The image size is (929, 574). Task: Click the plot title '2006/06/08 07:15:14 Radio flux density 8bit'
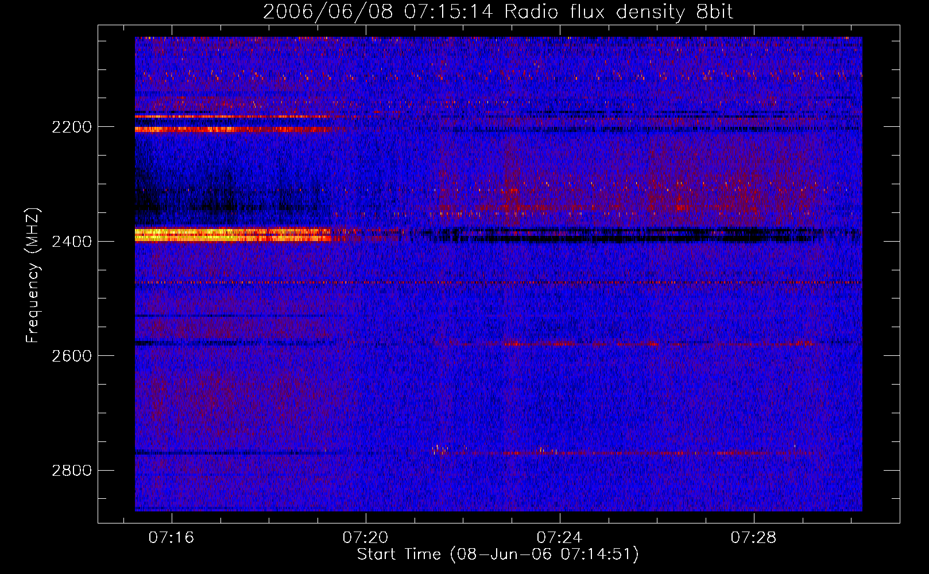[x=498, y=12]
